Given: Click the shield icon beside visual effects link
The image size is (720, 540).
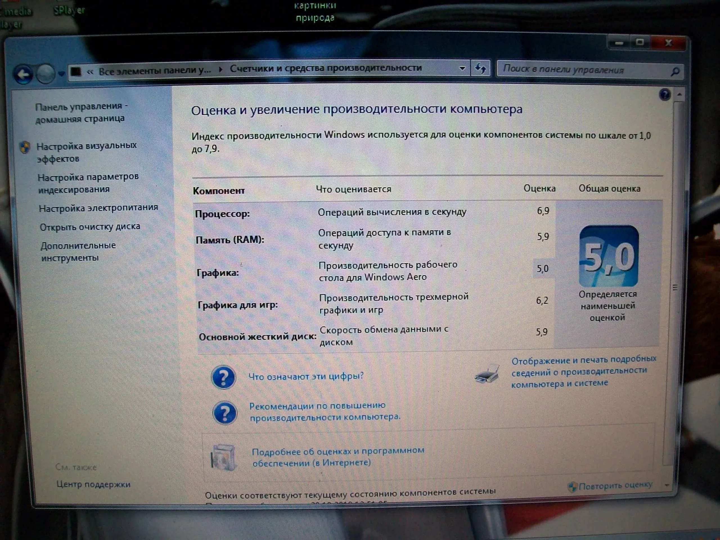Looking at the screenshot, I should (25, 147).
